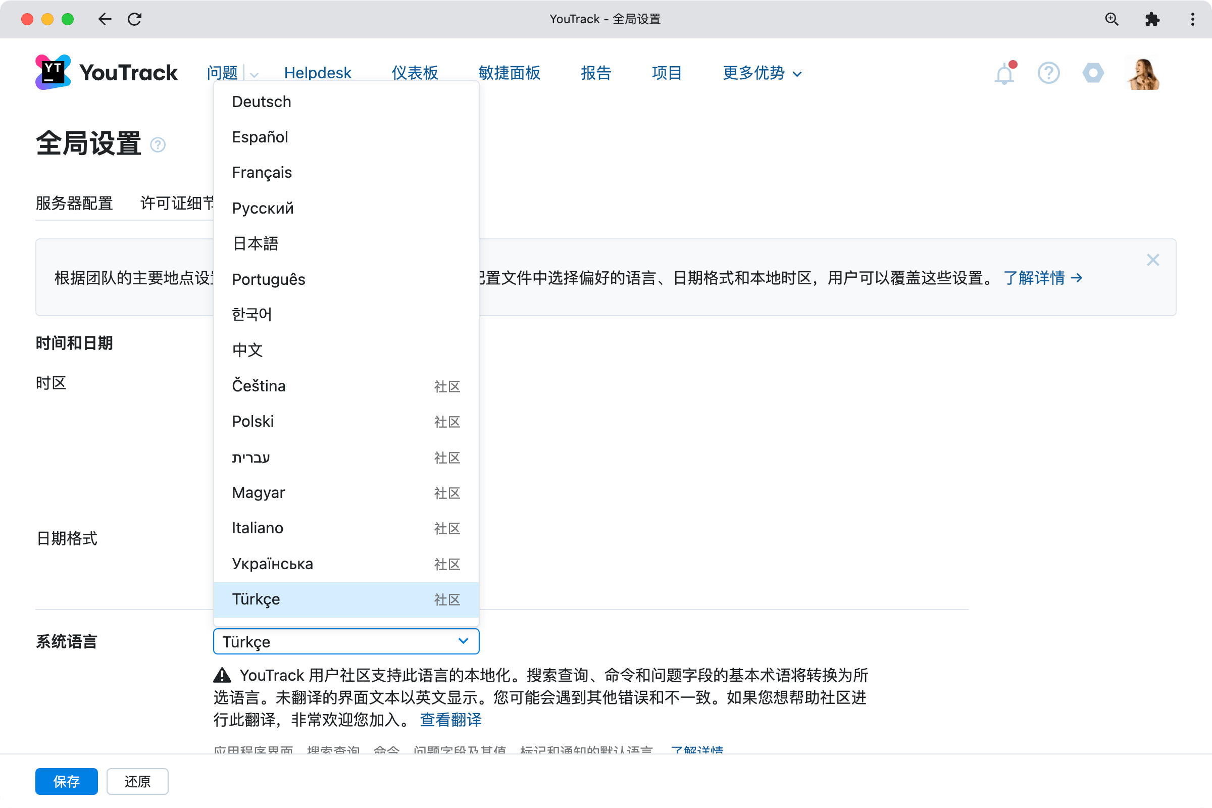Click the 保存 button
Screen dimensions: 1212x808
point(66,781)
